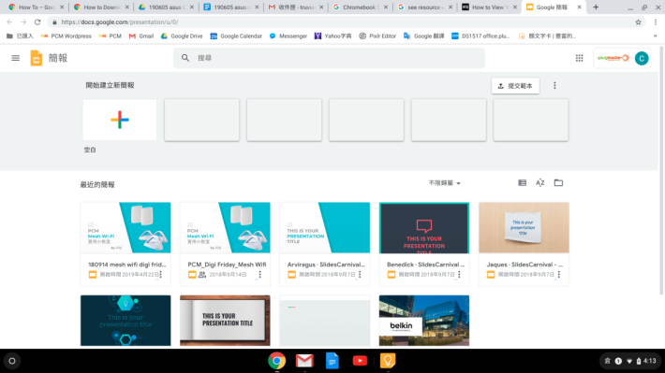
Task: Bookmark this page with star icon
Action: (x=638, y=22)
